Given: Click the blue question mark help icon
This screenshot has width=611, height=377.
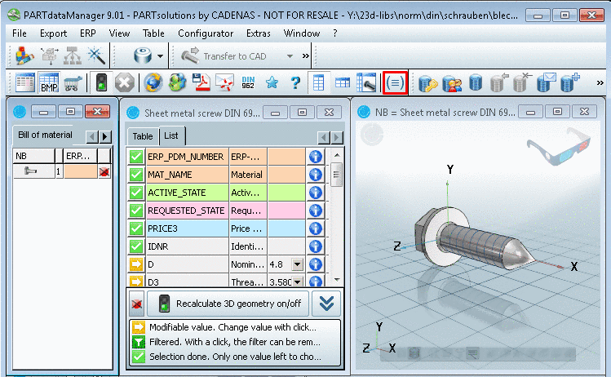Looking at the screenshot, I should pyautogui.click(x=295, y=82).
